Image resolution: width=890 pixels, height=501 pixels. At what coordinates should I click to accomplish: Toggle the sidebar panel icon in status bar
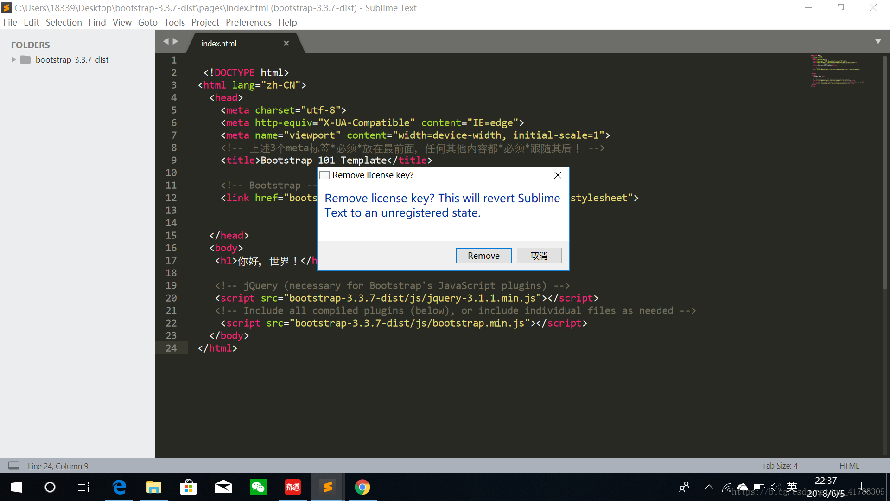coord(14,465)
